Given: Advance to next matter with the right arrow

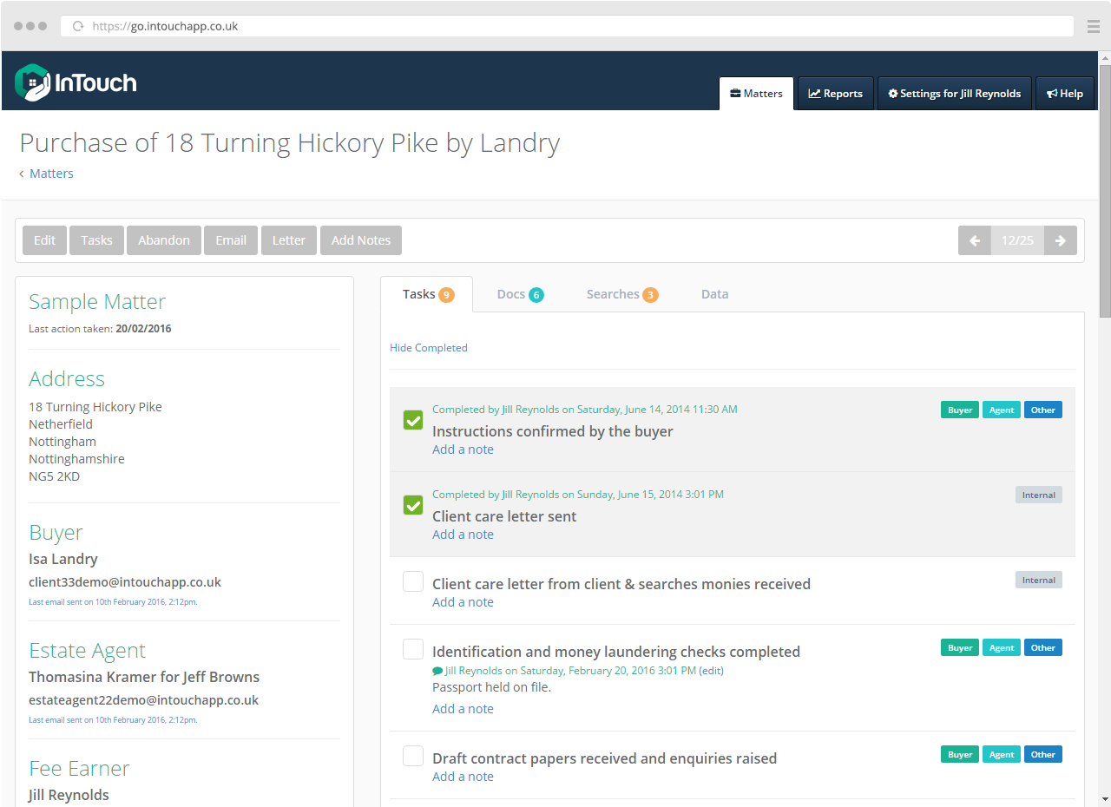Looking at the screenshot, I should pos(1061,240).
